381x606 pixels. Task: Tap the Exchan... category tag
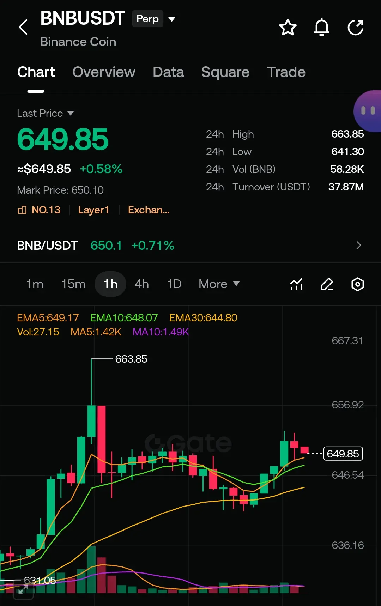[149, 210]
